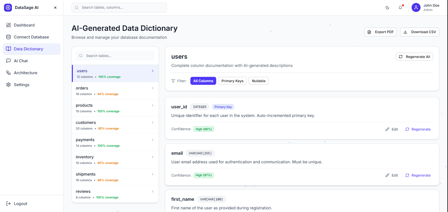Image resolution: width=448 pixels, height=212 pixels.
Task: Click the Primary Key tag on user_id
Action: coord(223,107)
